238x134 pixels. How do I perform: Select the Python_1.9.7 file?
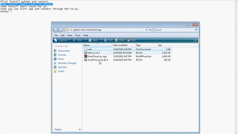click(93, 53)
